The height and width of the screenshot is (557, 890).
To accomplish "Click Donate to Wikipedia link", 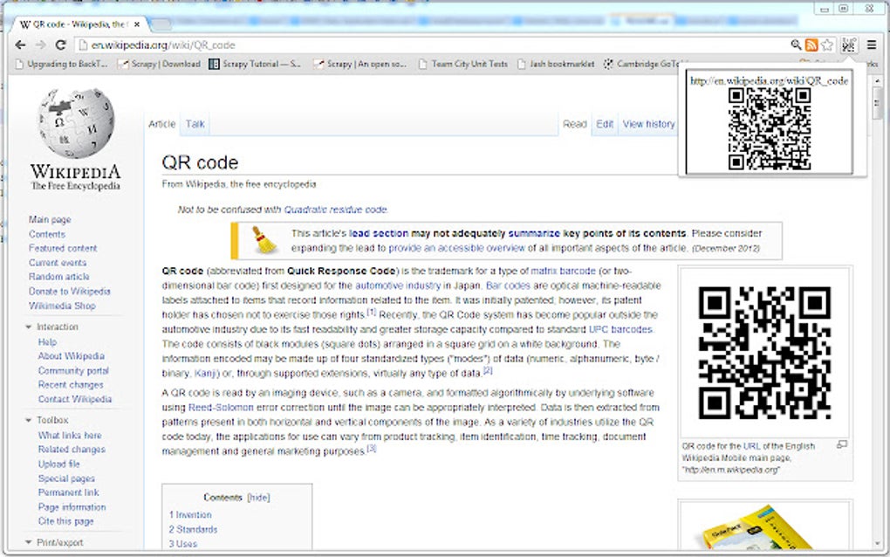I will [x=70, y=292].
